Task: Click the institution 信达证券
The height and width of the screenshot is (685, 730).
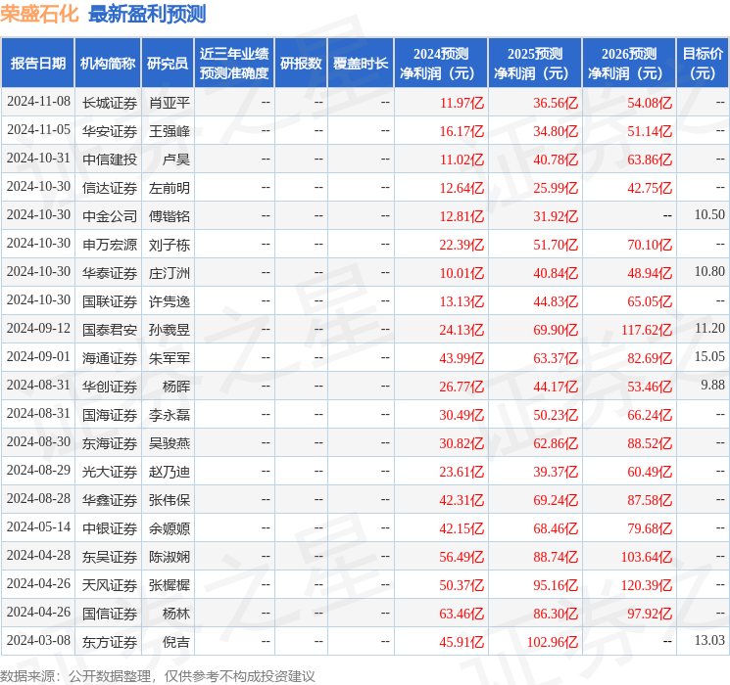Action: (110, 188)
